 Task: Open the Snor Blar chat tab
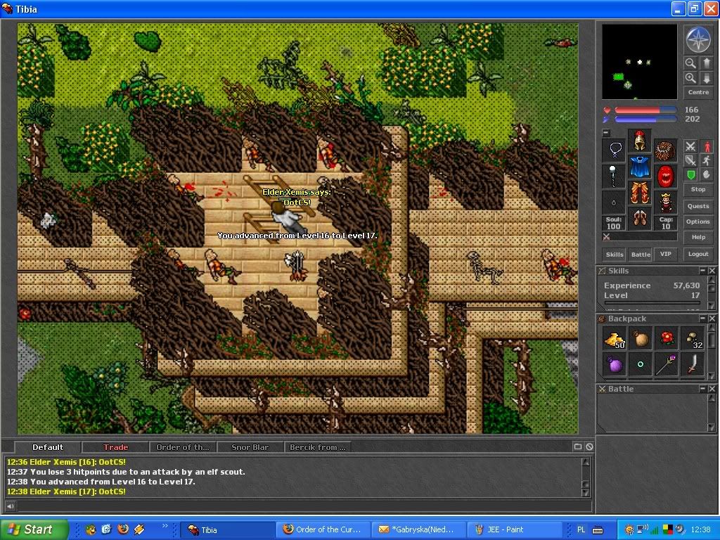[x=250, y=447]
